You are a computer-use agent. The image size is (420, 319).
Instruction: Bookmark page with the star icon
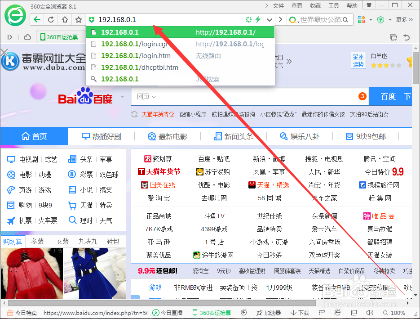coord(79,20)
